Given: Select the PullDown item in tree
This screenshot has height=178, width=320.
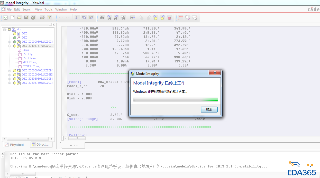Looking at the screenshot, I should 29,58.
